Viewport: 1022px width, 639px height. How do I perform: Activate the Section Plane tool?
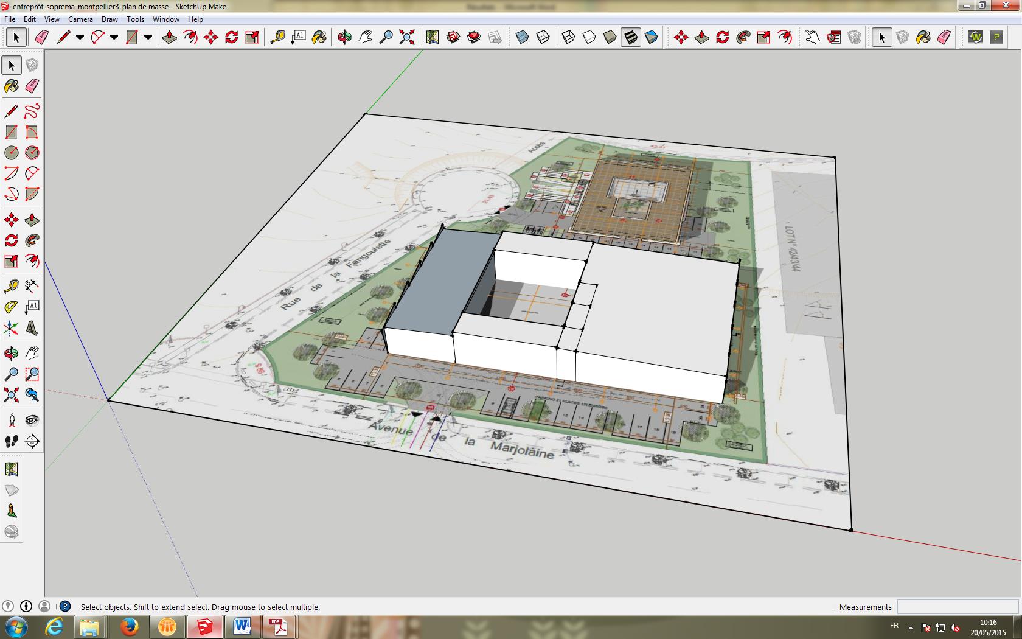pyautogui.click(x=32, y=441)
